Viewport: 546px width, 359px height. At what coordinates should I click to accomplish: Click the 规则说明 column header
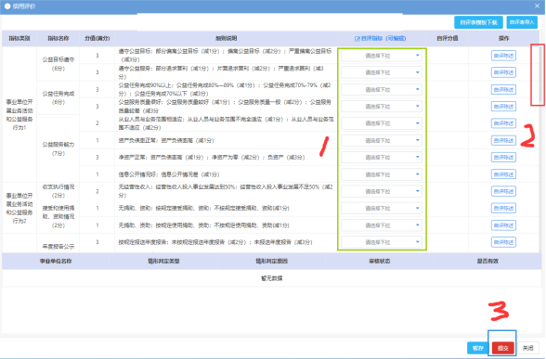click(226, 38)
